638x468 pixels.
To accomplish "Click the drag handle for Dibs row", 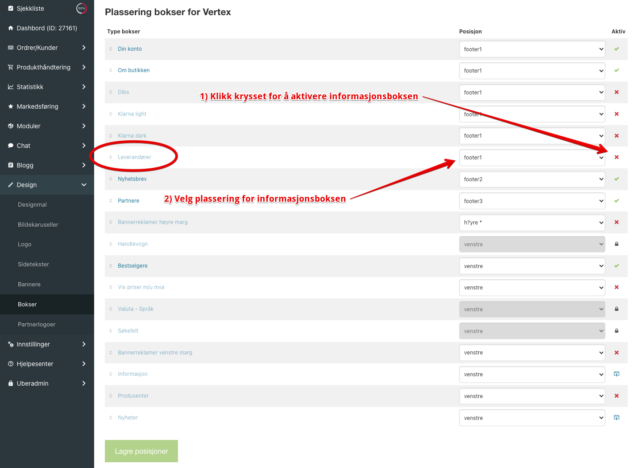I will (111, 92).
